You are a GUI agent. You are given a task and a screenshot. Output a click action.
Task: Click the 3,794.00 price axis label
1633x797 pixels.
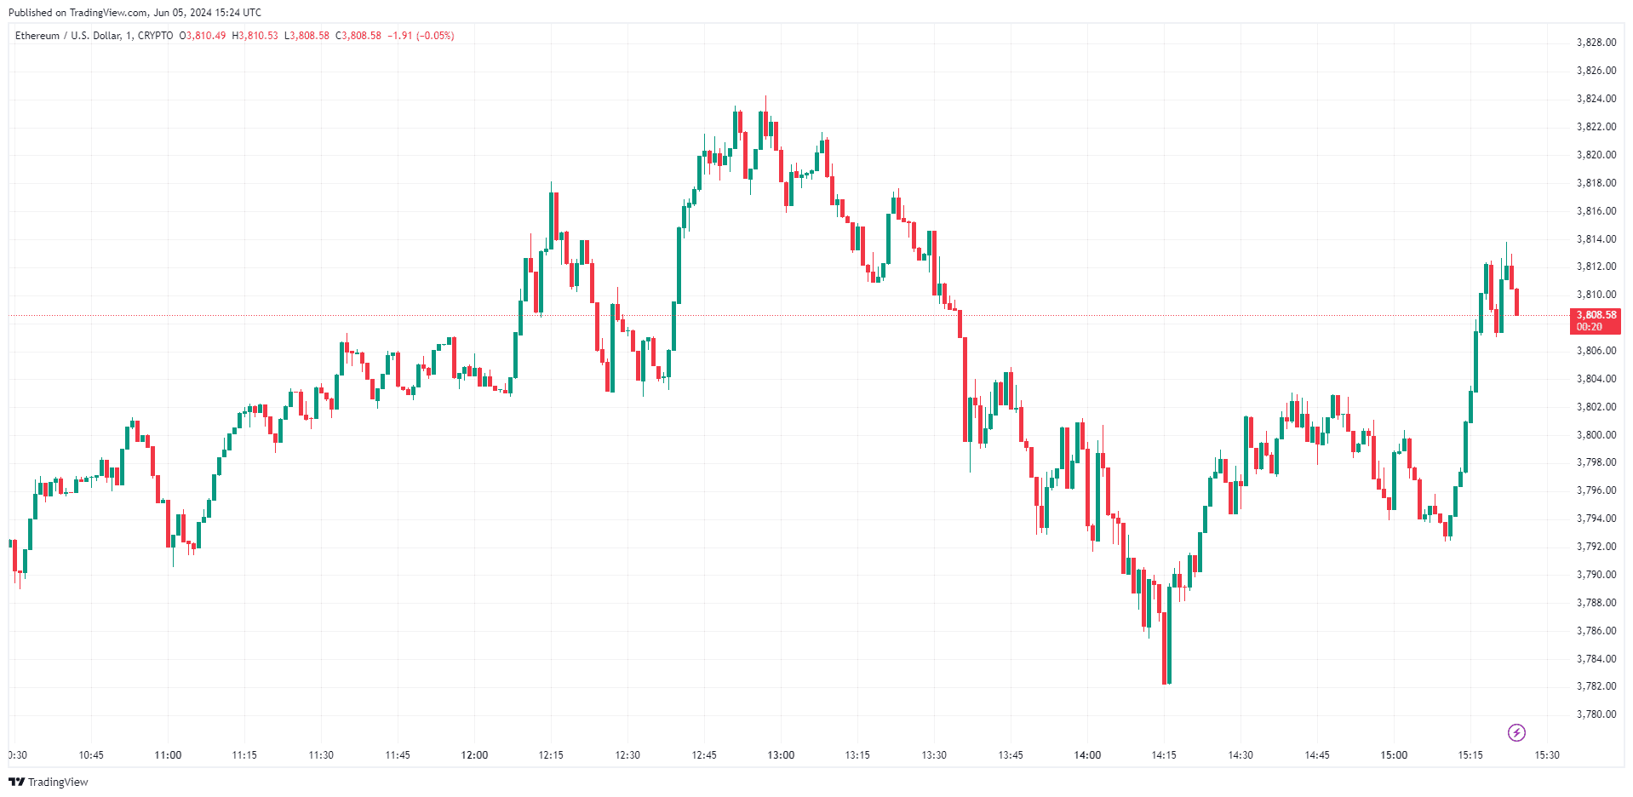(x=1596, y=519)
